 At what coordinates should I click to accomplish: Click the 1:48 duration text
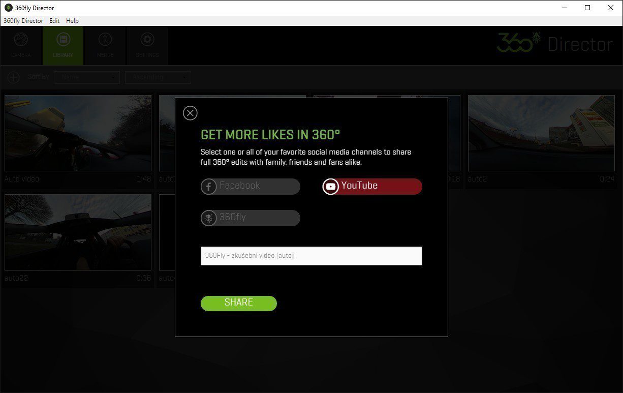[144, 179]
